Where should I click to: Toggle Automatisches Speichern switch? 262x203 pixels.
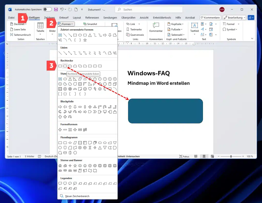pos(47,9)
